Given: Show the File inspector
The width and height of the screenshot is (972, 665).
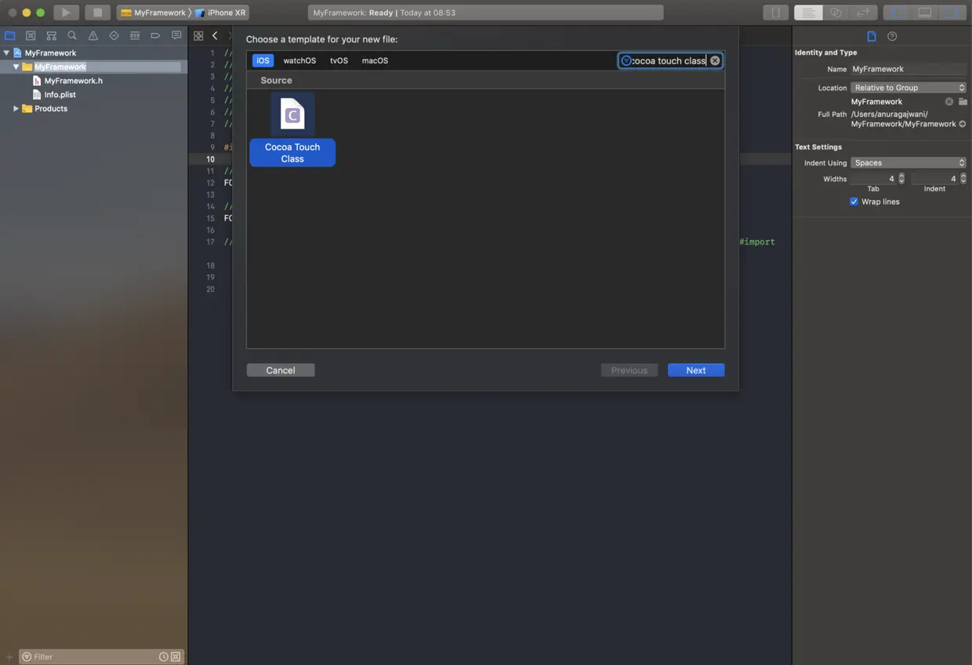Looking at the screenshot, I should (872, 36).
